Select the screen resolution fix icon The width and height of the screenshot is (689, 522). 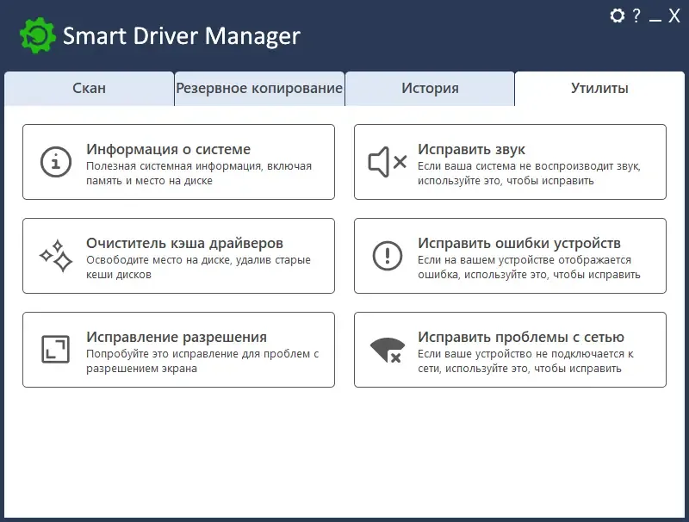[55, 350]
